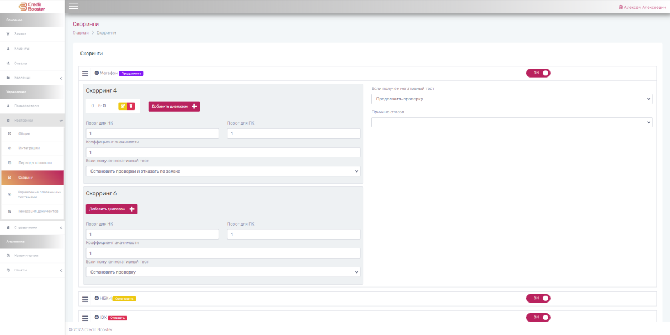This screenshot has width=670, height=335.
Task: Click the Credit Booster logo
Action: (x=32, y=7)
